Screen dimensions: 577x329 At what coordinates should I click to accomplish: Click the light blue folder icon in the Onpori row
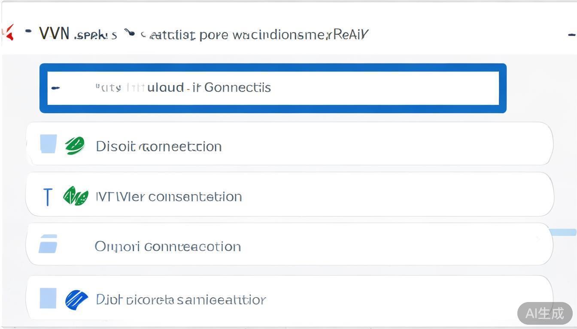point(48,244)
